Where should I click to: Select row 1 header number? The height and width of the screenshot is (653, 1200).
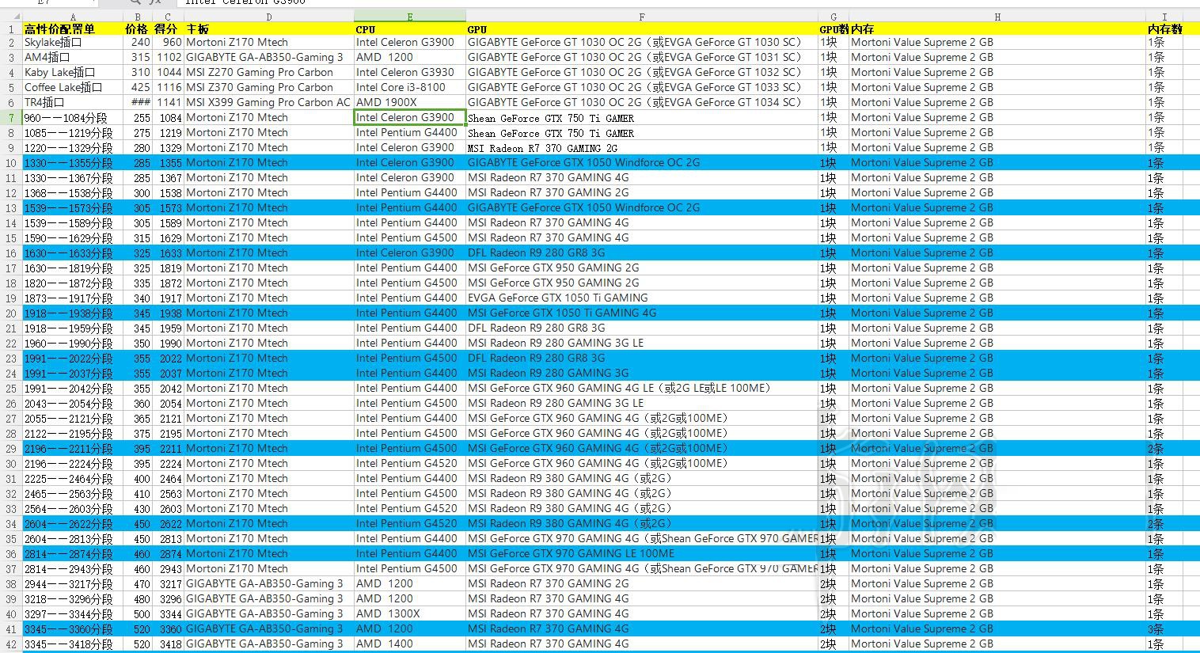[x=11, y=29]
